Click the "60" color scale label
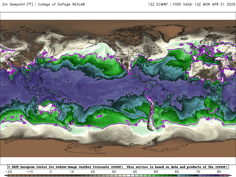This screenshot has height=177, width=236. [x=177, y=172]
